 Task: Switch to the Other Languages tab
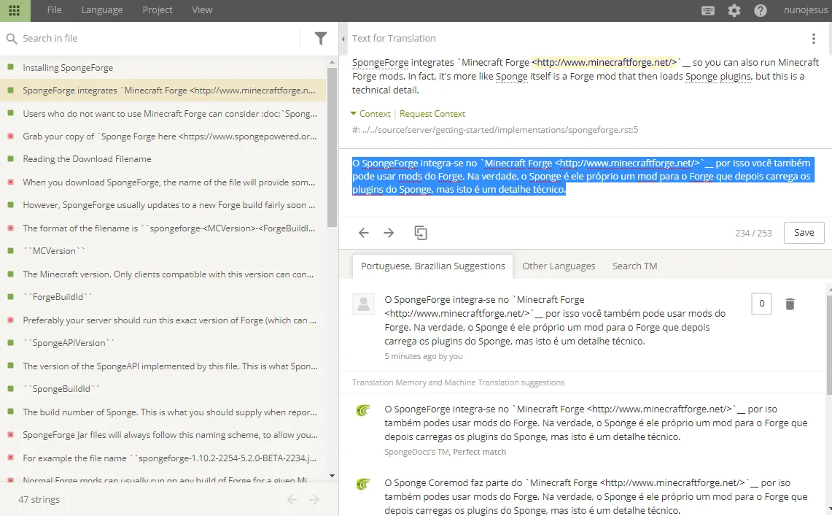coord(559,266)
